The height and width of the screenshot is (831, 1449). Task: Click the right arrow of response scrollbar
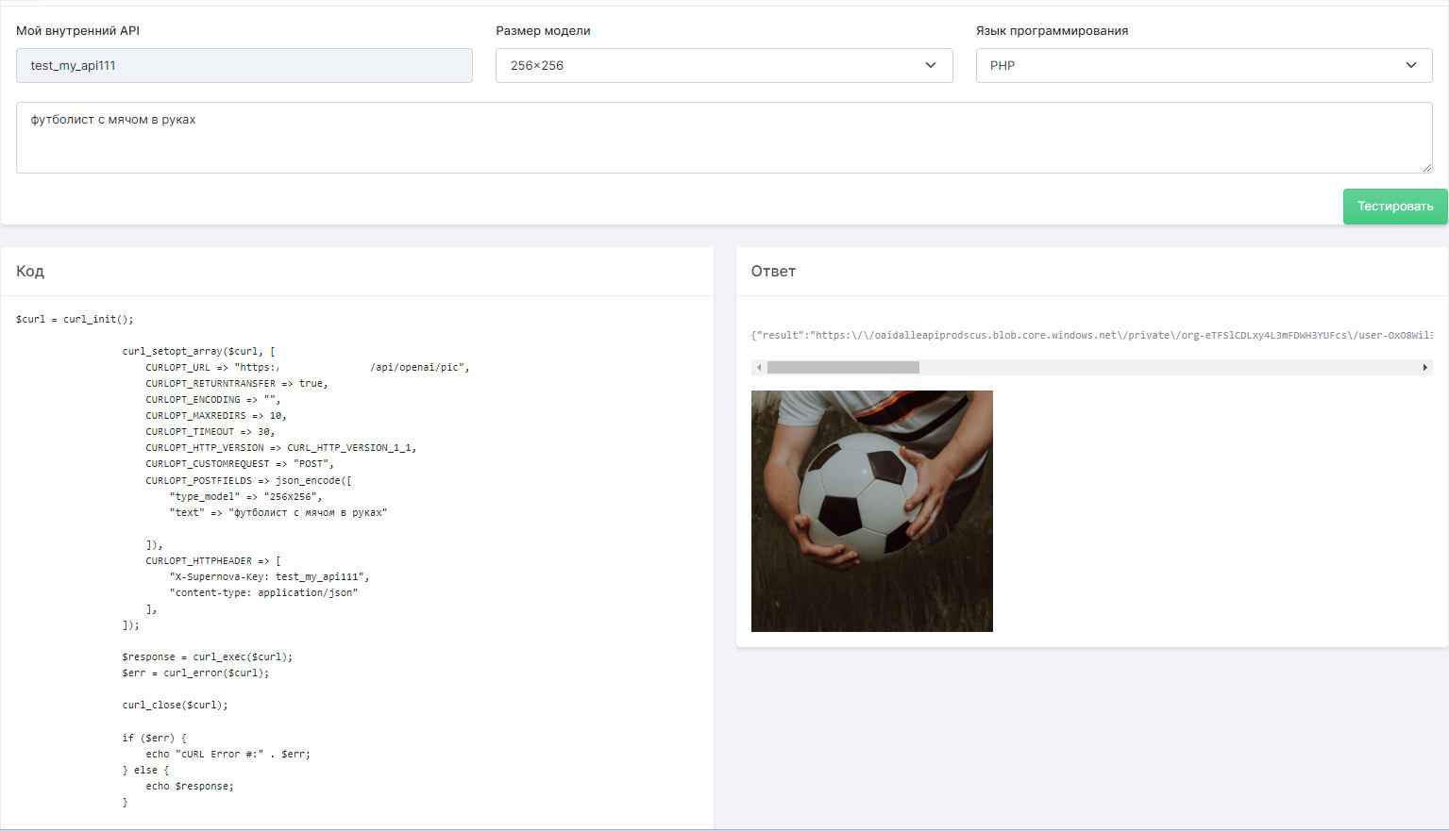pos(1425,368)
